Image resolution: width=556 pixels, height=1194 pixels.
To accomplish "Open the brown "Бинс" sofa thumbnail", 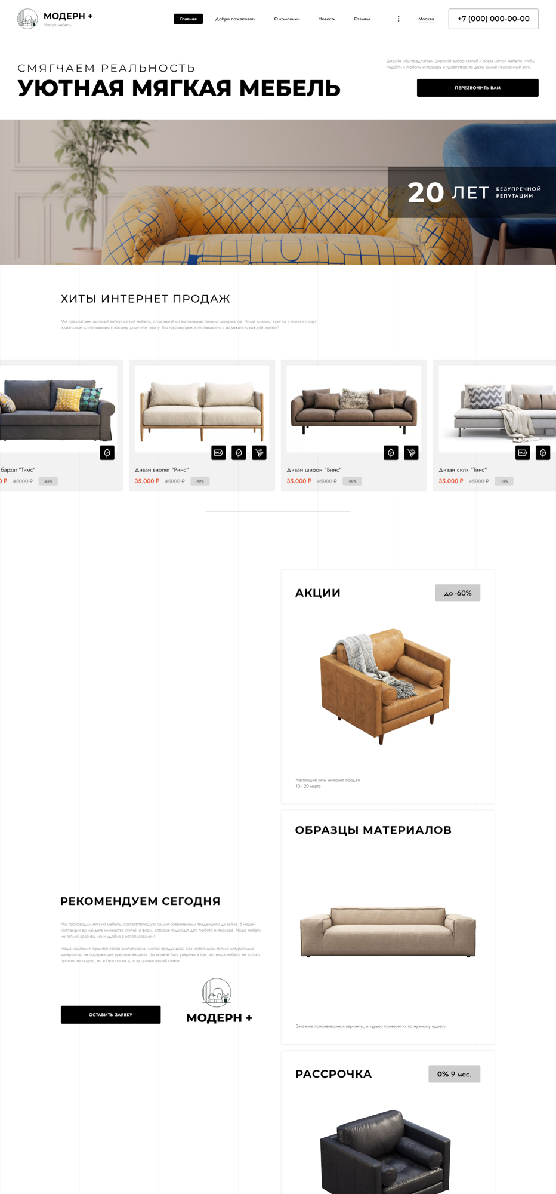I will pyautogui.click(x=354, y=409).
